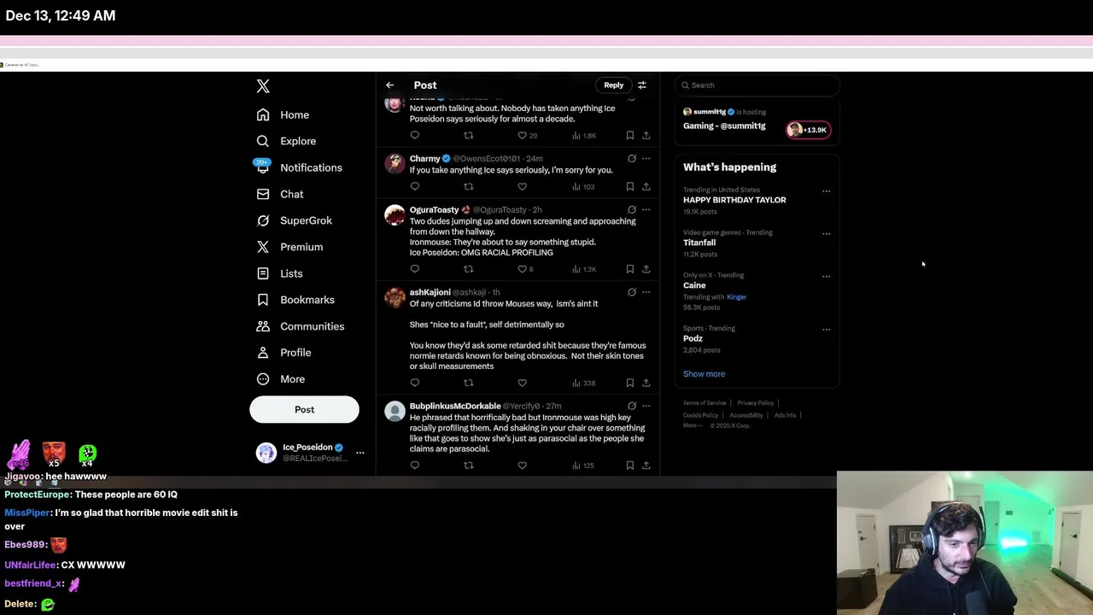
Task: Bookmark Charmy's post
Action: point(630,186)
